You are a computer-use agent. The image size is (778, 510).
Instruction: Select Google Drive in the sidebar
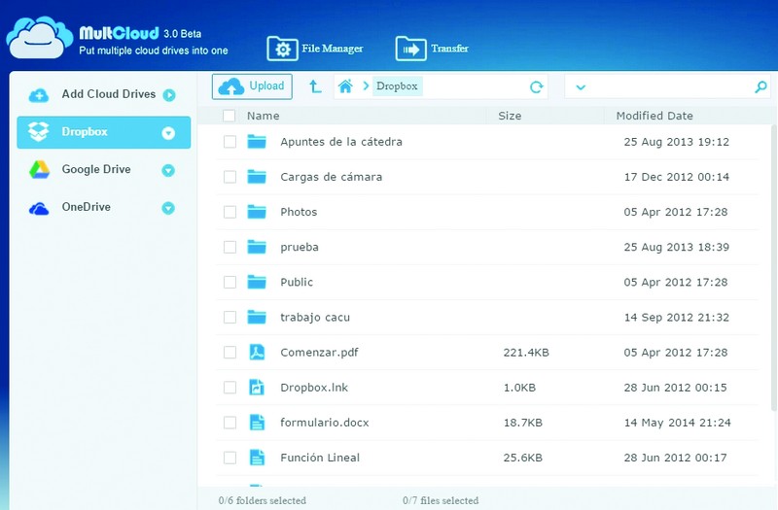pyautogui.click(x=104, y=170)
